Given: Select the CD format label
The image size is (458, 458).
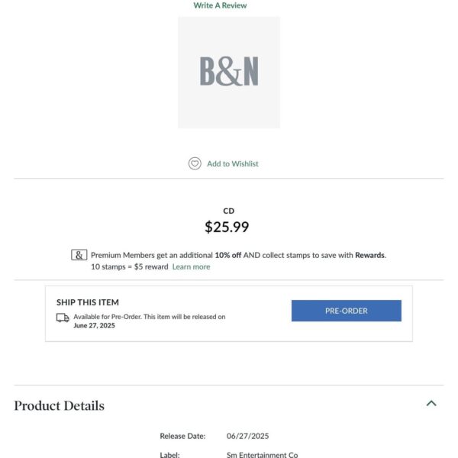Looking at the screenshot, I should 229,211.
